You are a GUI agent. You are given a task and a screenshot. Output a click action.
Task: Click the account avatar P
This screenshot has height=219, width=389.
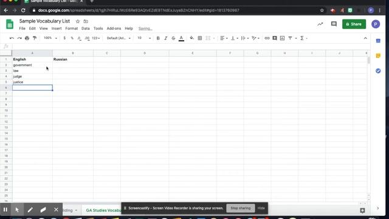coord(376,24)
